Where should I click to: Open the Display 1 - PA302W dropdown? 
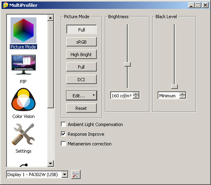37,174
